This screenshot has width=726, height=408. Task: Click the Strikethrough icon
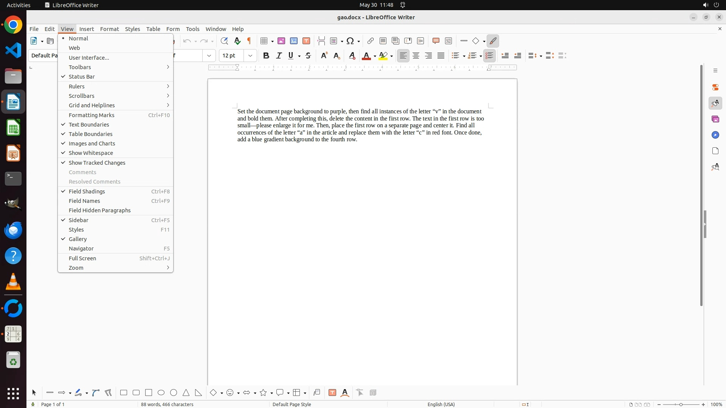pos(308,56)
